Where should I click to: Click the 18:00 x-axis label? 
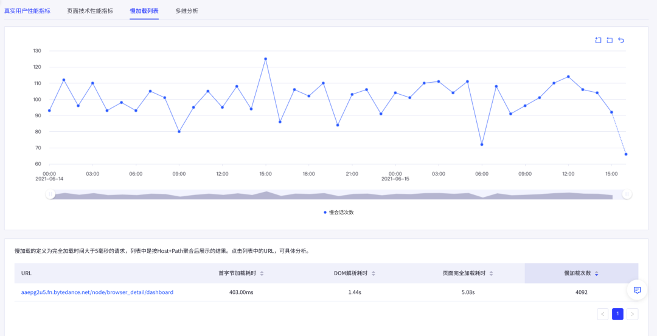(309, 173)
